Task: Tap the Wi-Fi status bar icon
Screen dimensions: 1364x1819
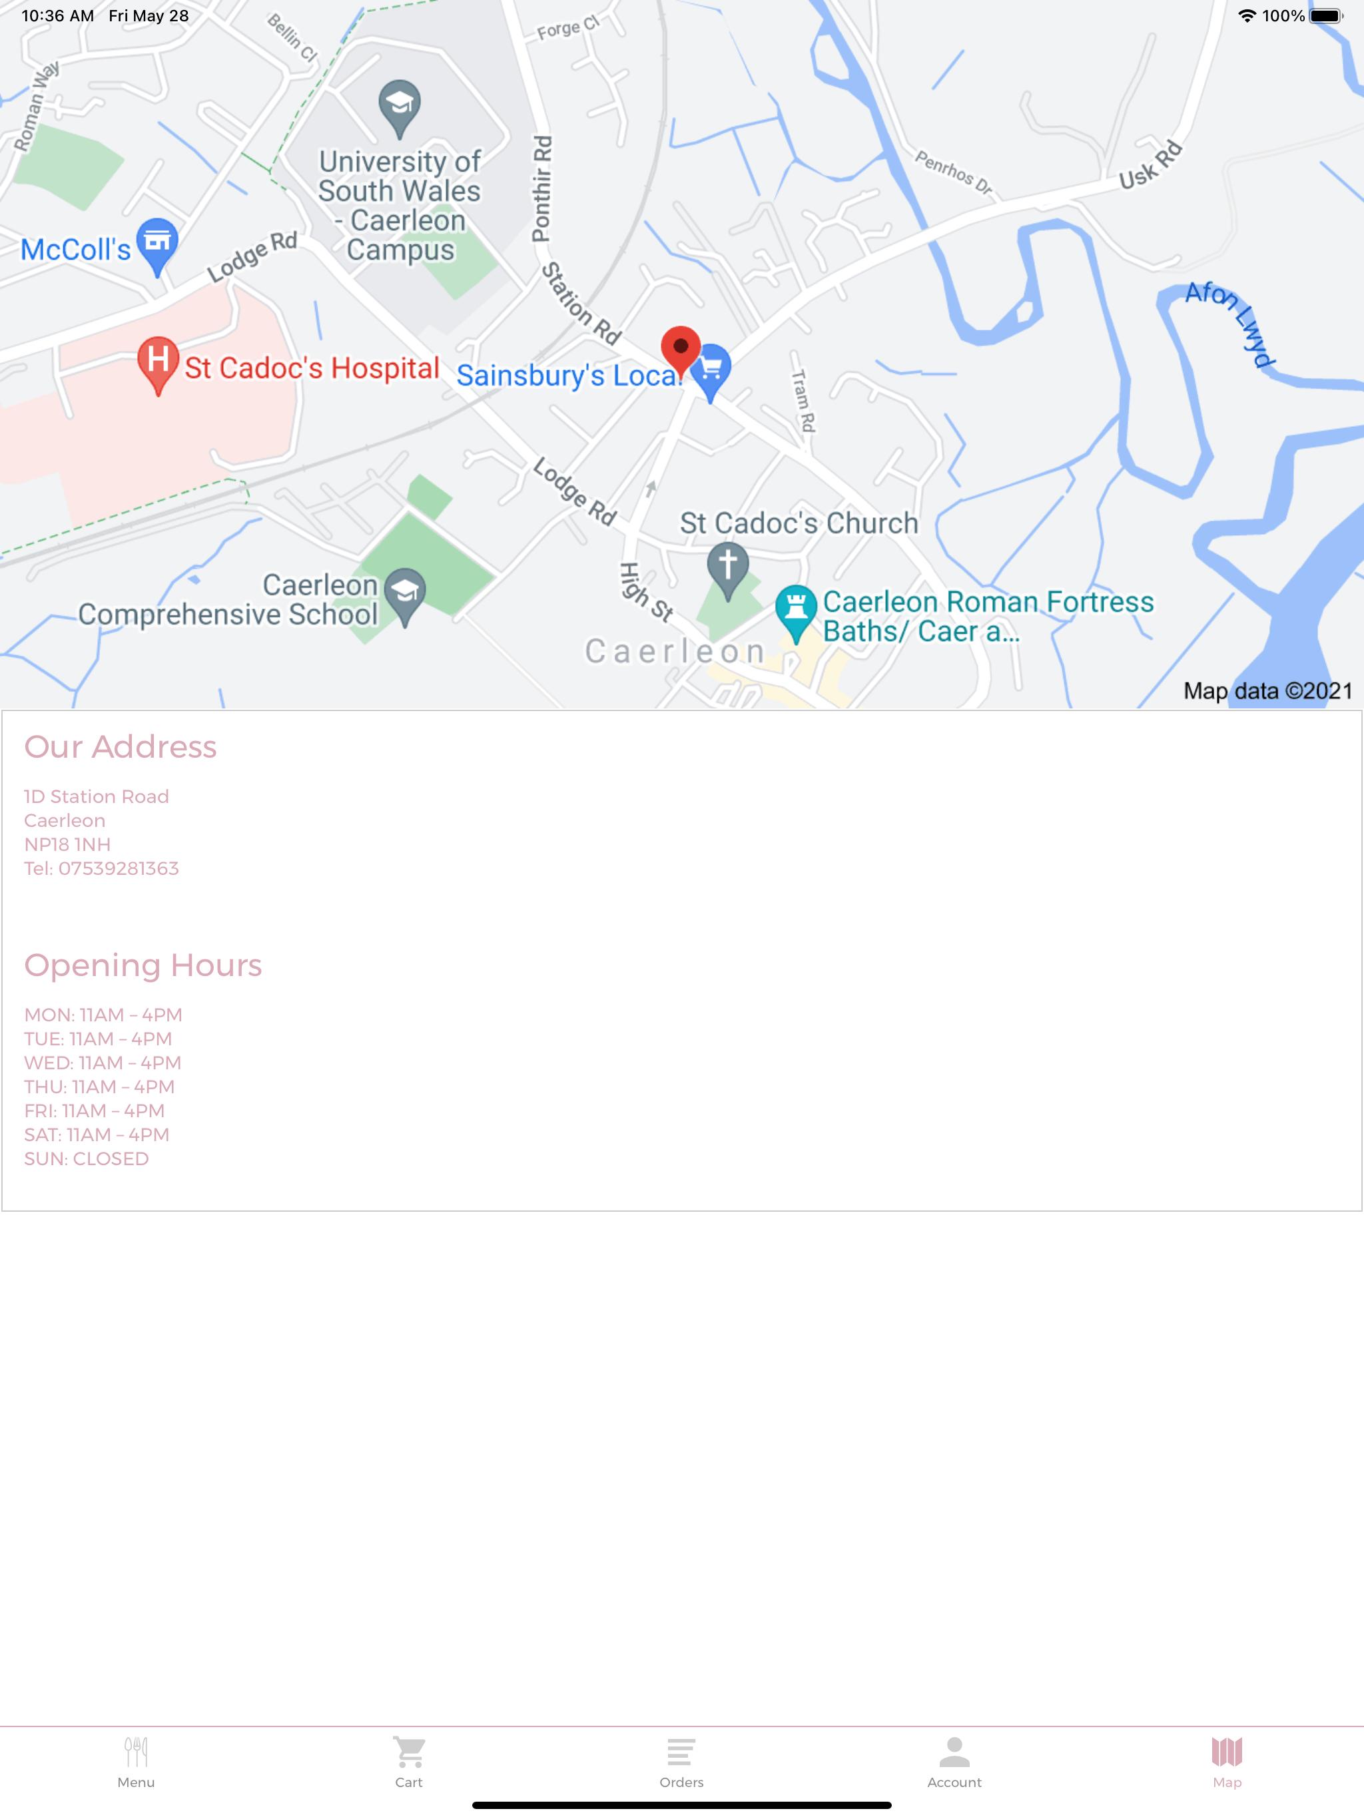Action: [x=1246, y=15]
